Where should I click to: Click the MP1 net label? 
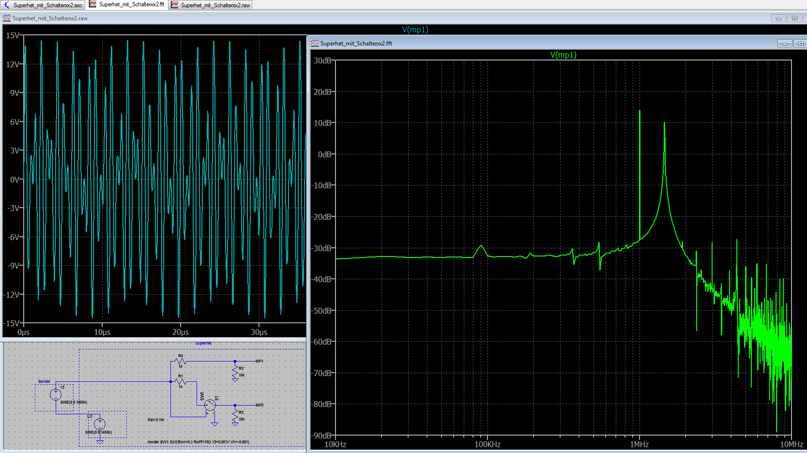click(259, 361)
